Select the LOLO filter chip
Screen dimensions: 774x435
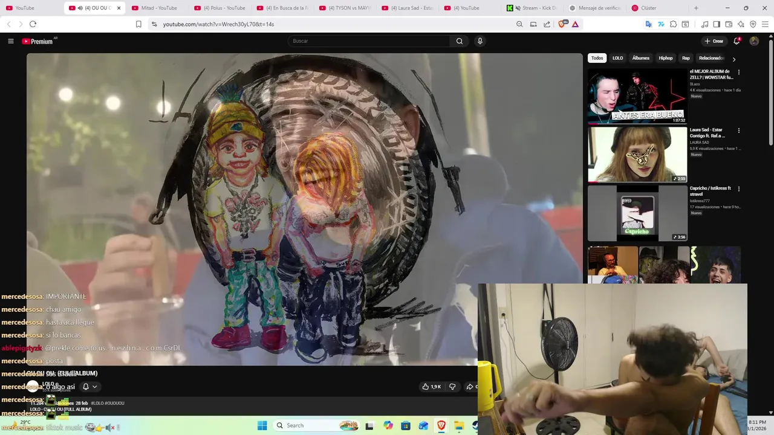[x=617, y=58]
